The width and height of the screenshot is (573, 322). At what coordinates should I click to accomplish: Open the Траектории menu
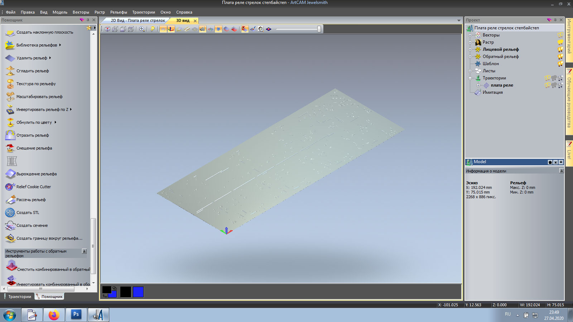coord(144,12)
